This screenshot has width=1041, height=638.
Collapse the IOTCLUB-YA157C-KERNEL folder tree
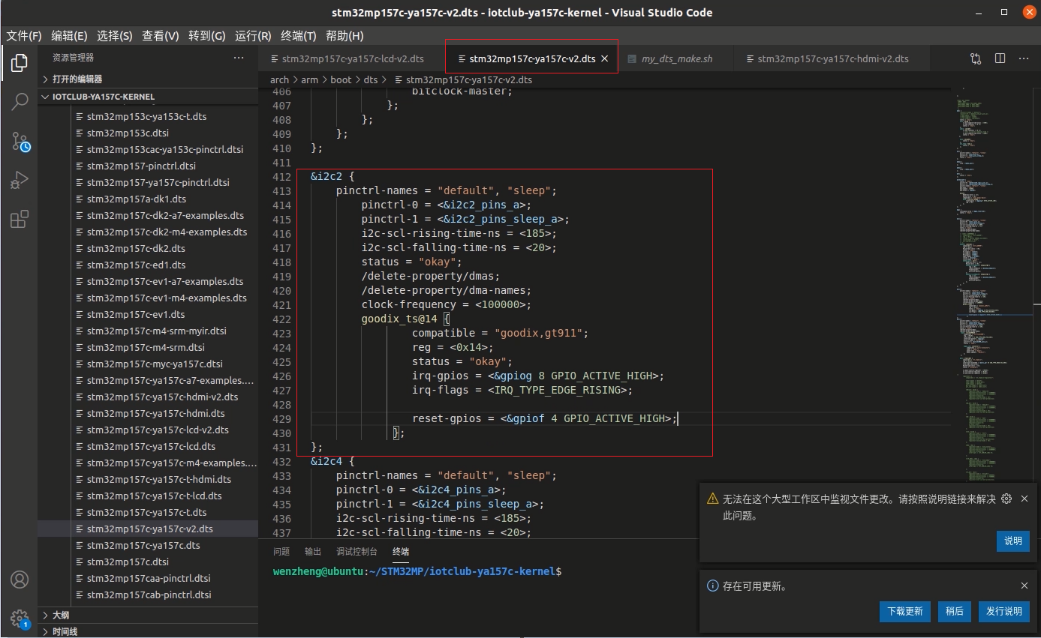tap(103, 97)
